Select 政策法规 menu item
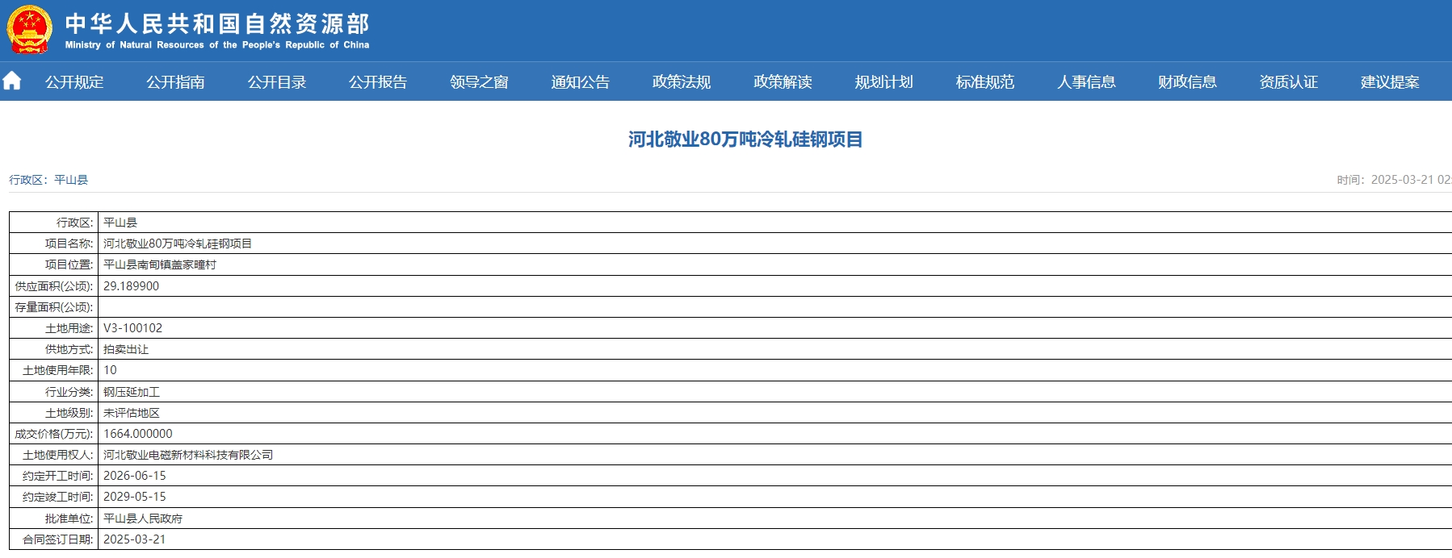 click(682, 82)
